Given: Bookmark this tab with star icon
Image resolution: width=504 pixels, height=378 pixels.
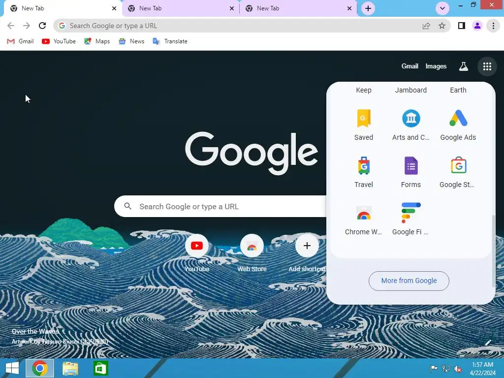Looking at the screenshot, I should (x=442, y=26).
